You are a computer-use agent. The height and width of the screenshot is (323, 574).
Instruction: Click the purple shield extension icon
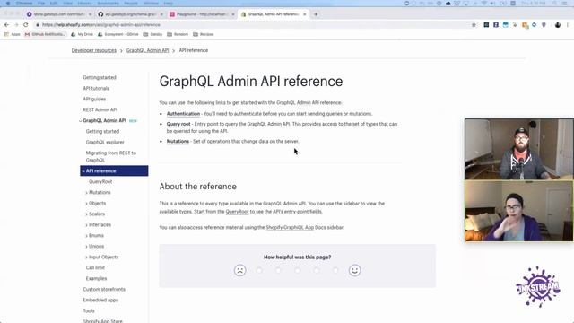click(544, 25)
